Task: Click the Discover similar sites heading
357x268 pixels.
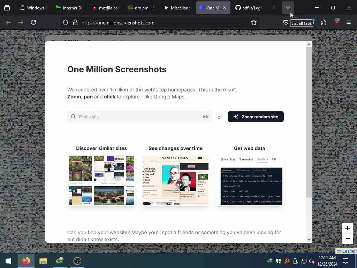Action: [x=101, y=148]
